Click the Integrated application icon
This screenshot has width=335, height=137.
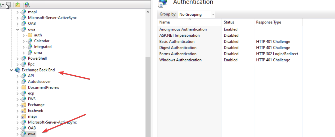(30, 47)
